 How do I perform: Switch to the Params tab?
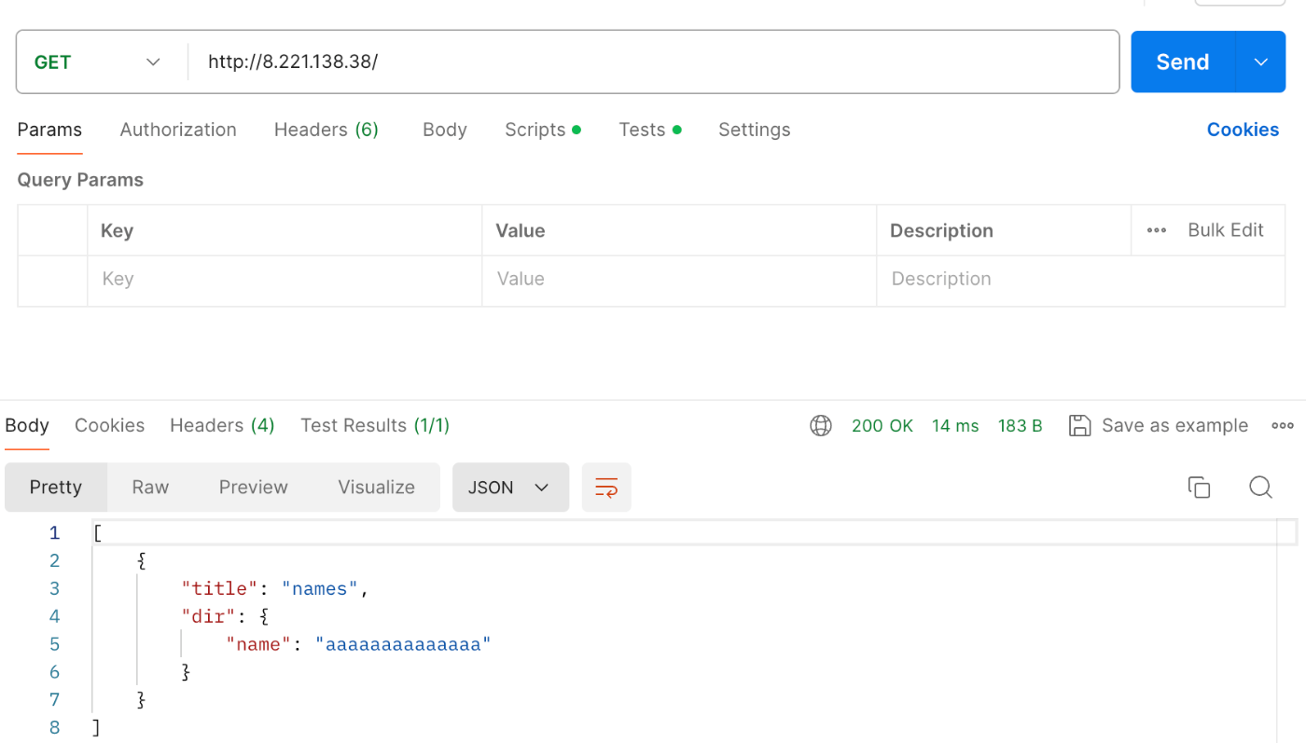click(49, 130)
